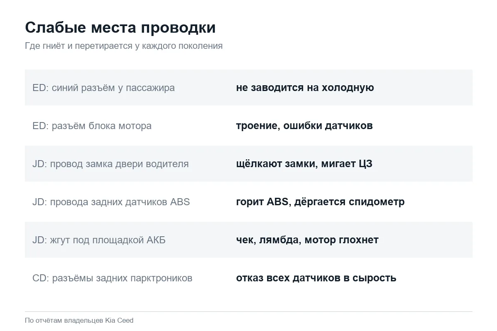Click the heading 'Слабые места проводки'
The height and width of the screenshot is (331, 497).
120,28
